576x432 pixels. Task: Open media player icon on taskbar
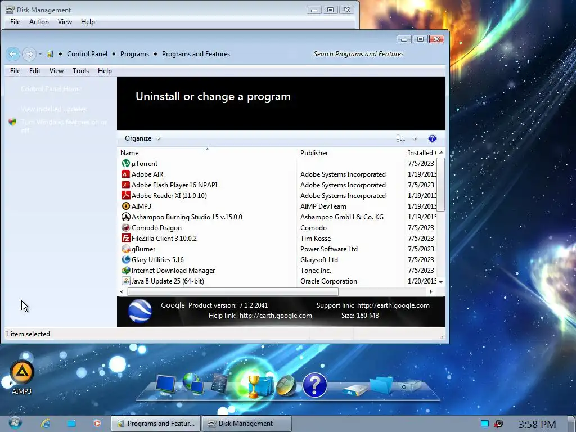97,424
